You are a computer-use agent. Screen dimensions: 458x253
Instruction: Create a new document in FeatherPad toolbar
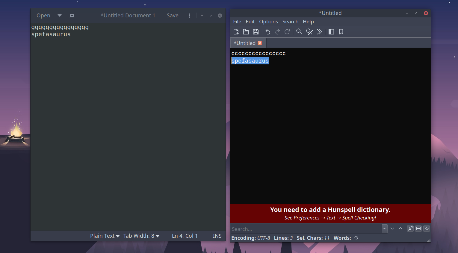pyautogui.click(x=236, y=32)
